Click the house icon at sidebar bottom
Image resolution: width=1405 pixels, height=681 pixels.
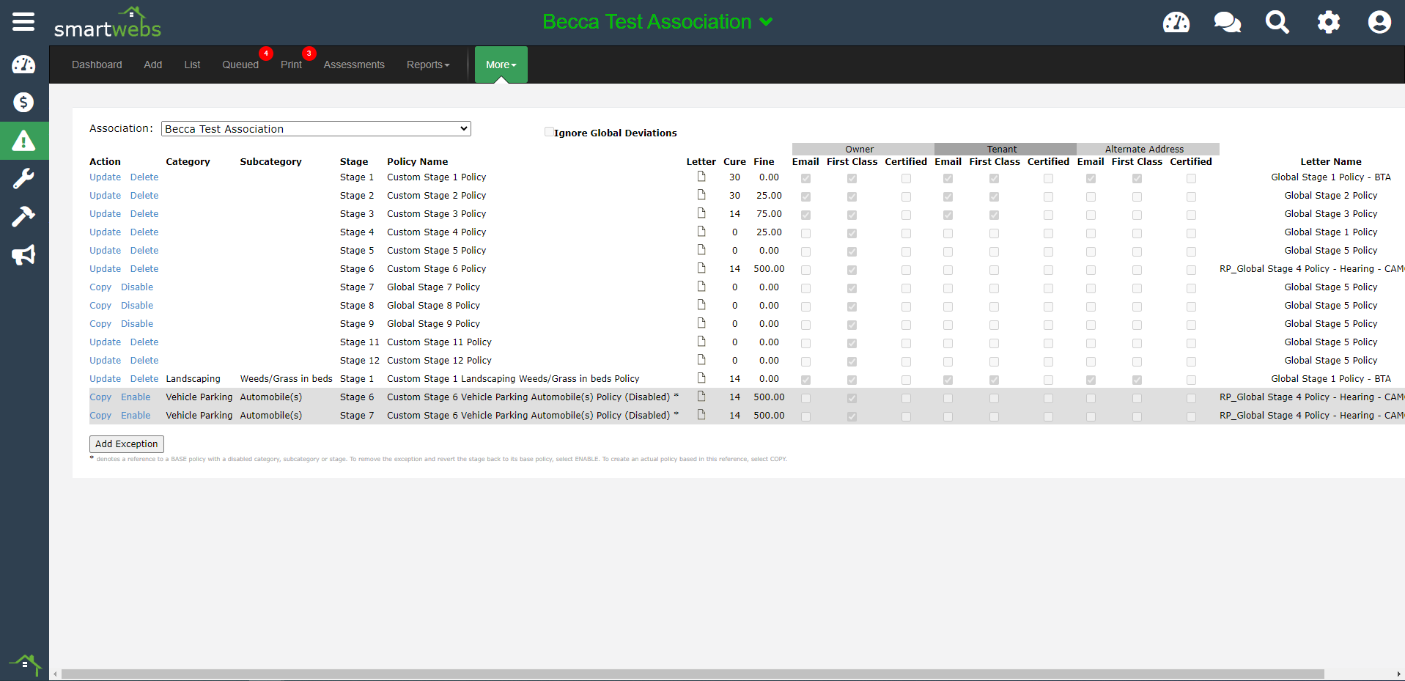coord(25,666)
